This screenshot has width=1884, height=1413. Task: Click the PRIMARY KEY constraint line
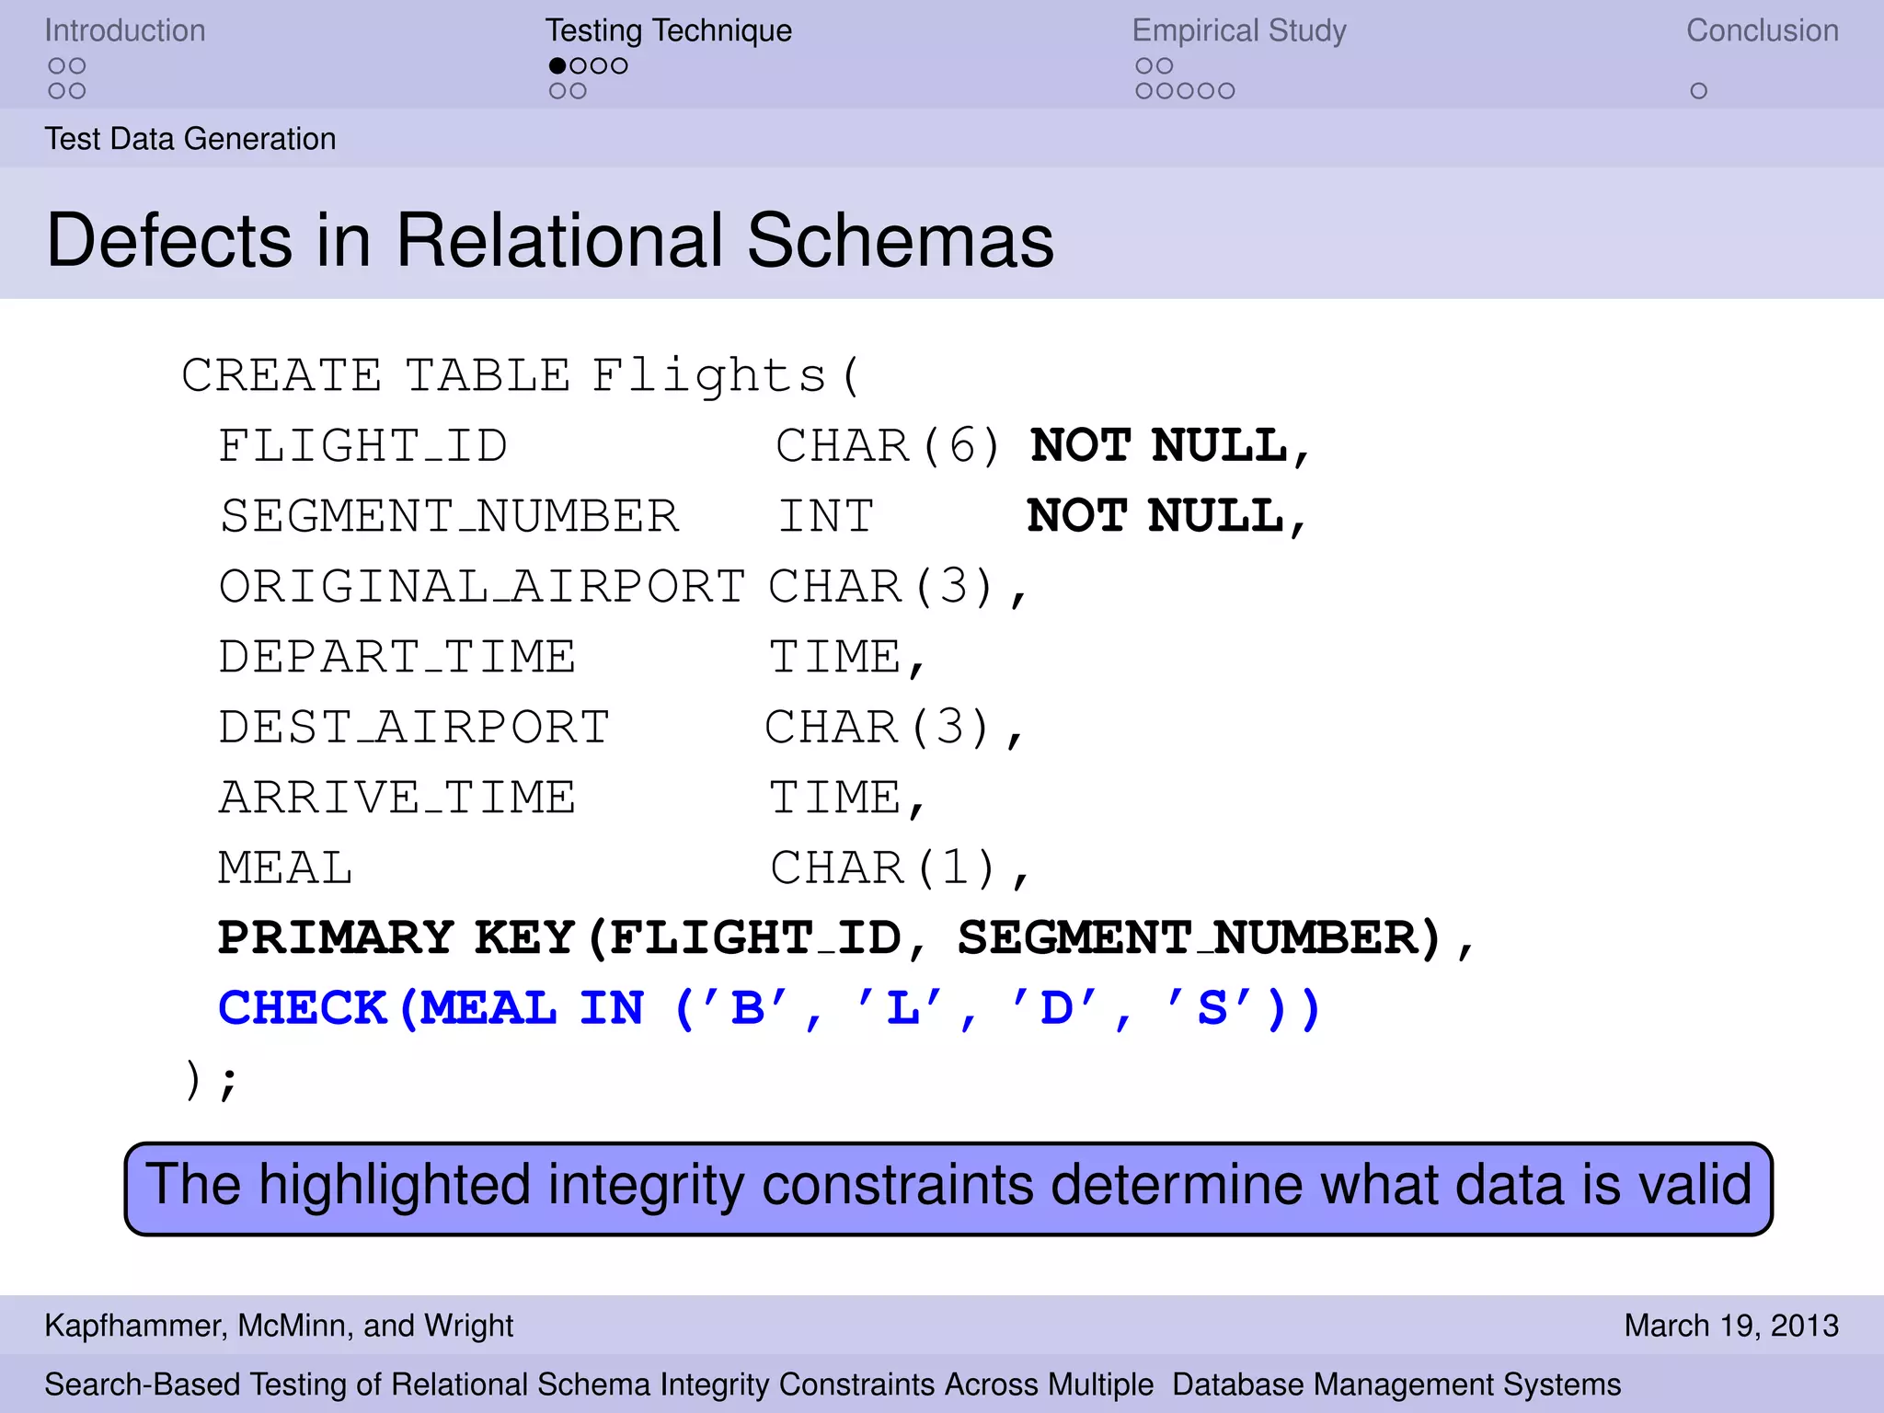(x=846, y=938)
